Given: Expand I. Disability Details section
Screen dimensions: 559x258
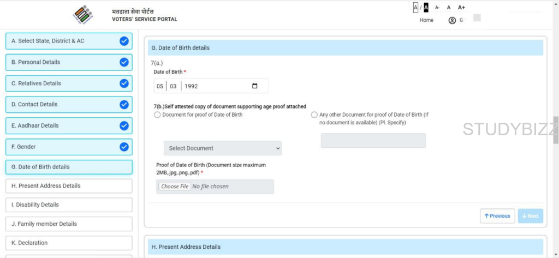Looking at the screenshot, I should 69,205.
